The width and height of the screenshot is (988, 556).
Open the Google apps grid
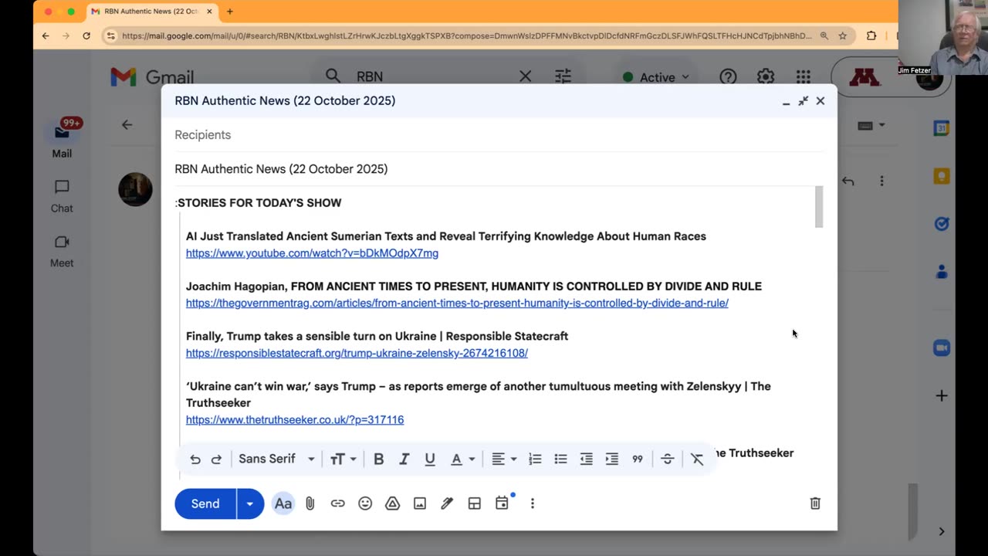(x=804, y=76)
